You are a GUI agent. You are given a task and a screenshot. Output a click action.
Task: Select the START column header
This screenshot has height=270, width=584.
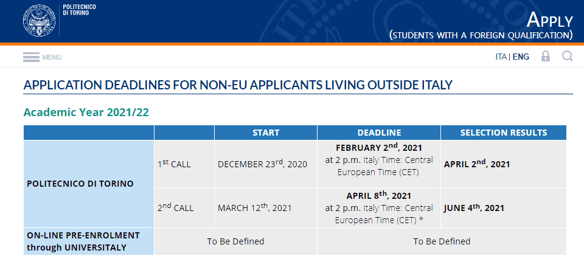coord(266,133)
